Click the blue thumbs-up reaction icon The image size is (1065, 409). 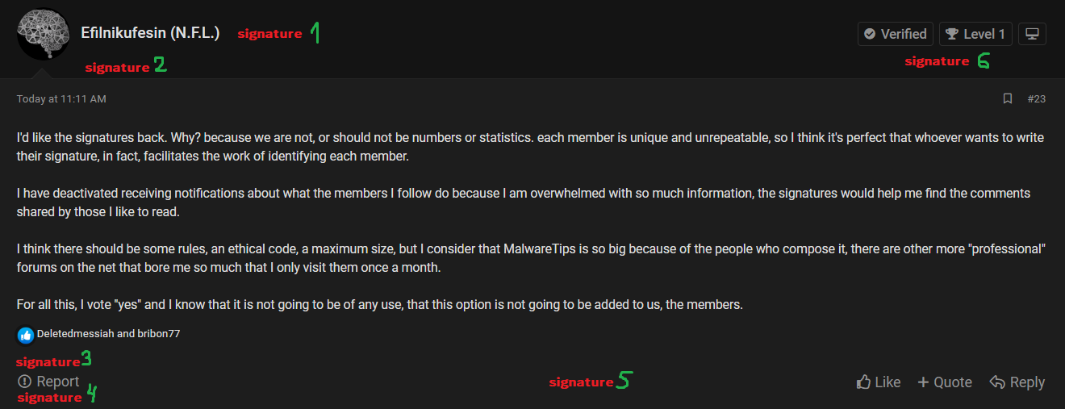coord(26,334)
